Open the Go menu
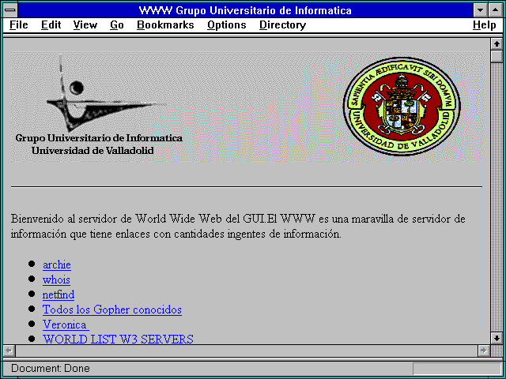The width and height of the screenshot is (506, 379). [117, 24]
